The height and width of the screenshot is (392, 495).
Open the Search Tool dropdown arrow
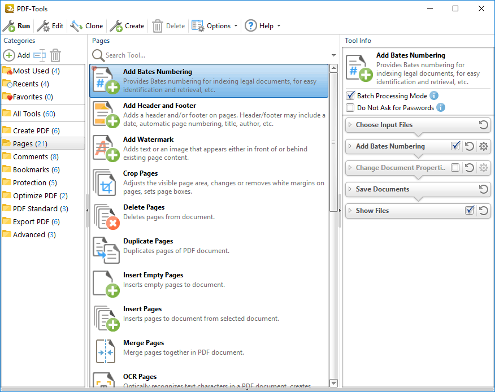(333, 56)
